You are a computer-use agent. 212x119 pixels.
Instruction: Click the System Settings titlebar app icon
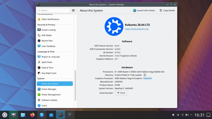click(x=38, y=4)
